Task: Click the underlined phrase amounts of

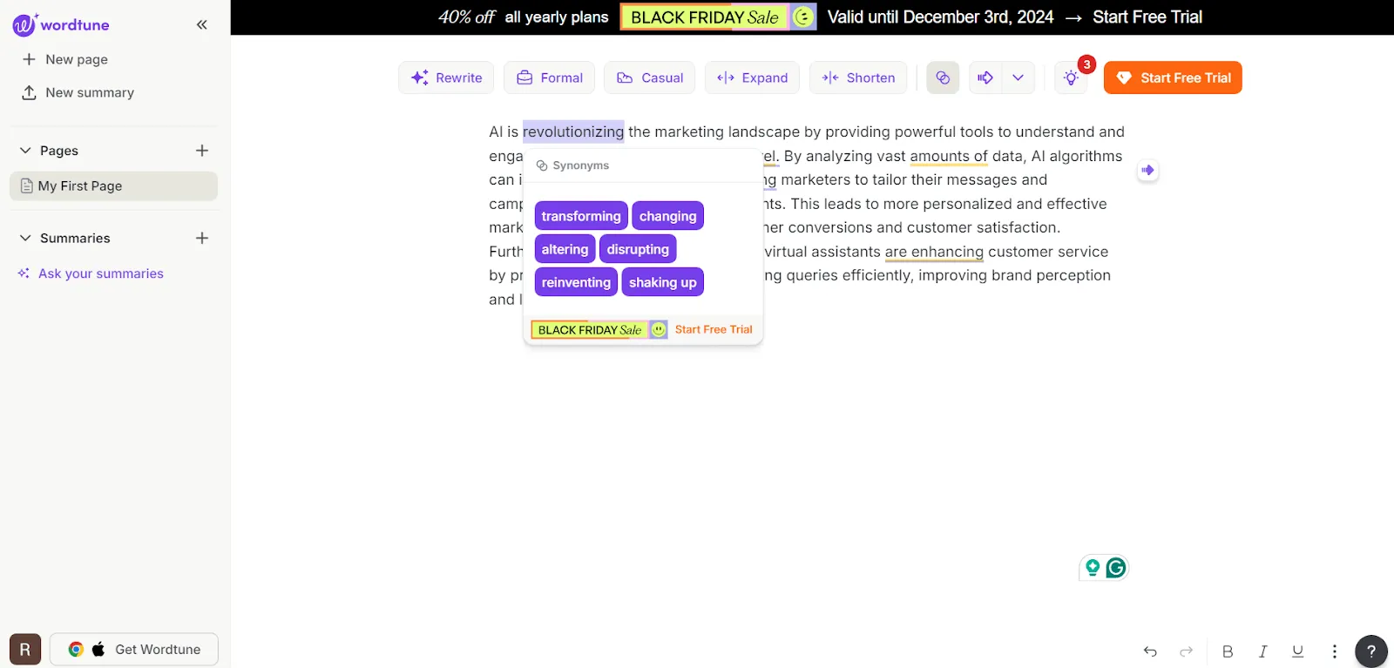Action: (x=949, y=156)
